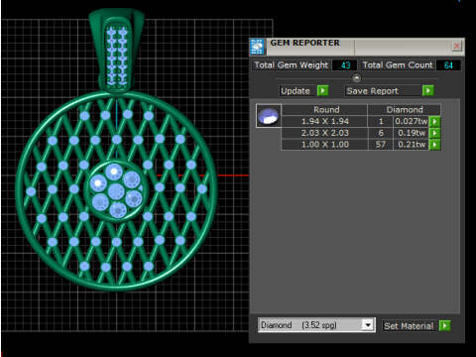Click the center gem of the pendant cluster

116,191
